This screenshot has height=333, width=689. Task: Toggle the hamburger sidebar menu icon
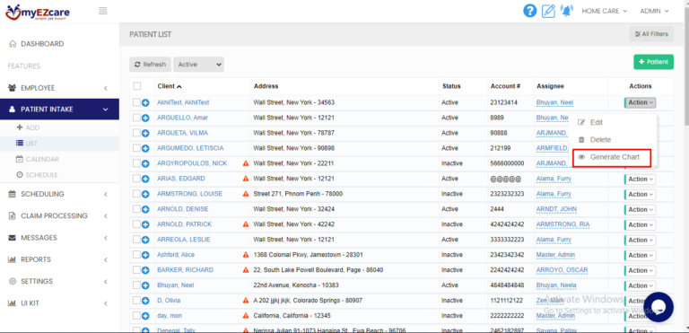click(x=103, y=11)
